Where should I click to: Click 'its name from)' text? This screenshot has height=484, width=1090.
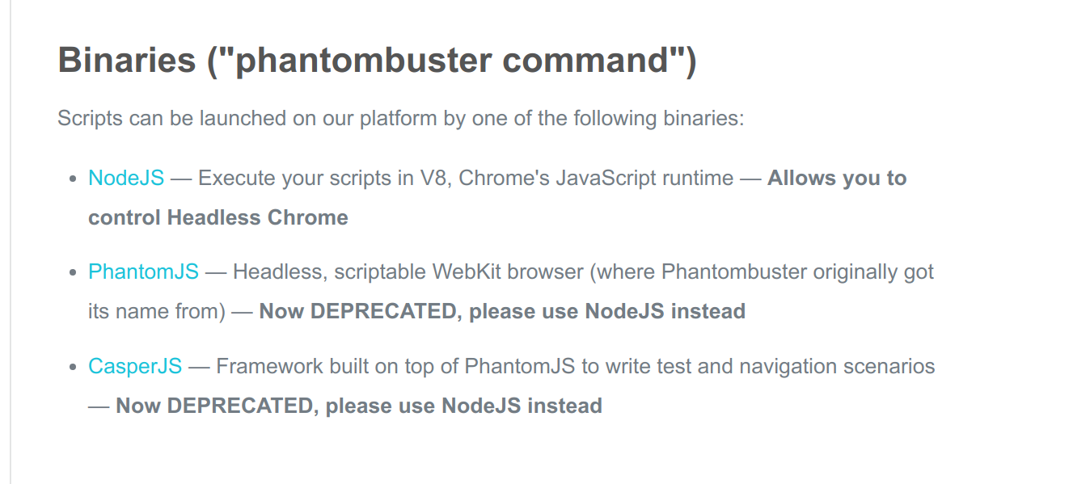coord(156,311)
